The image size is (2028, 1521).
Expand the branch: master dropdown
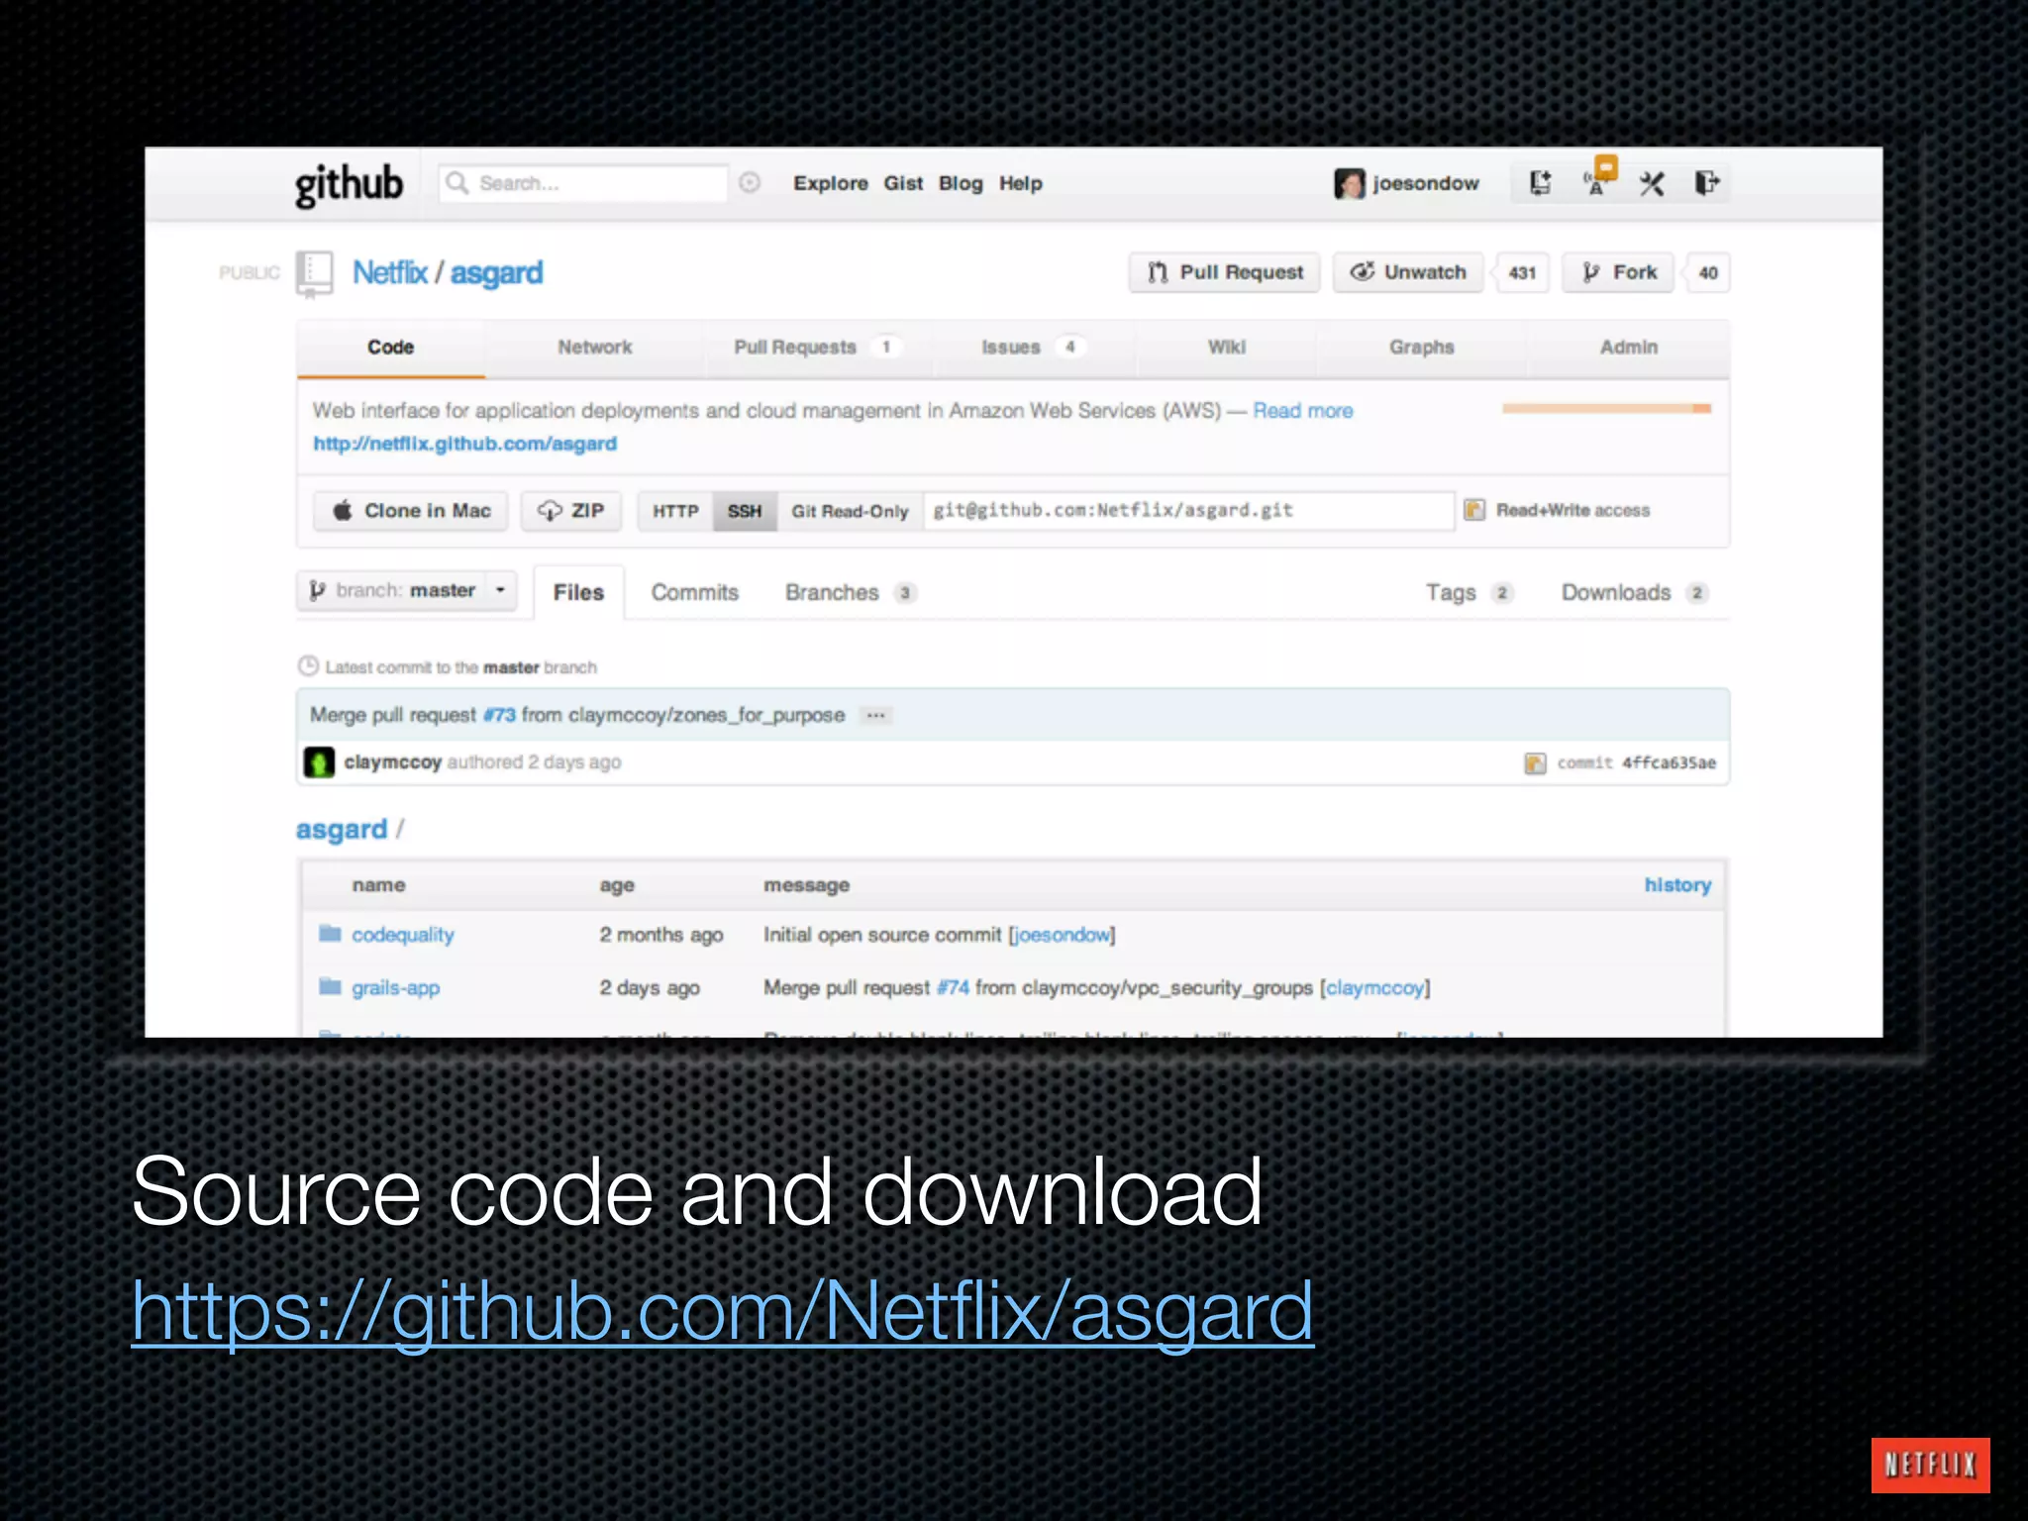tap(407, 590)
